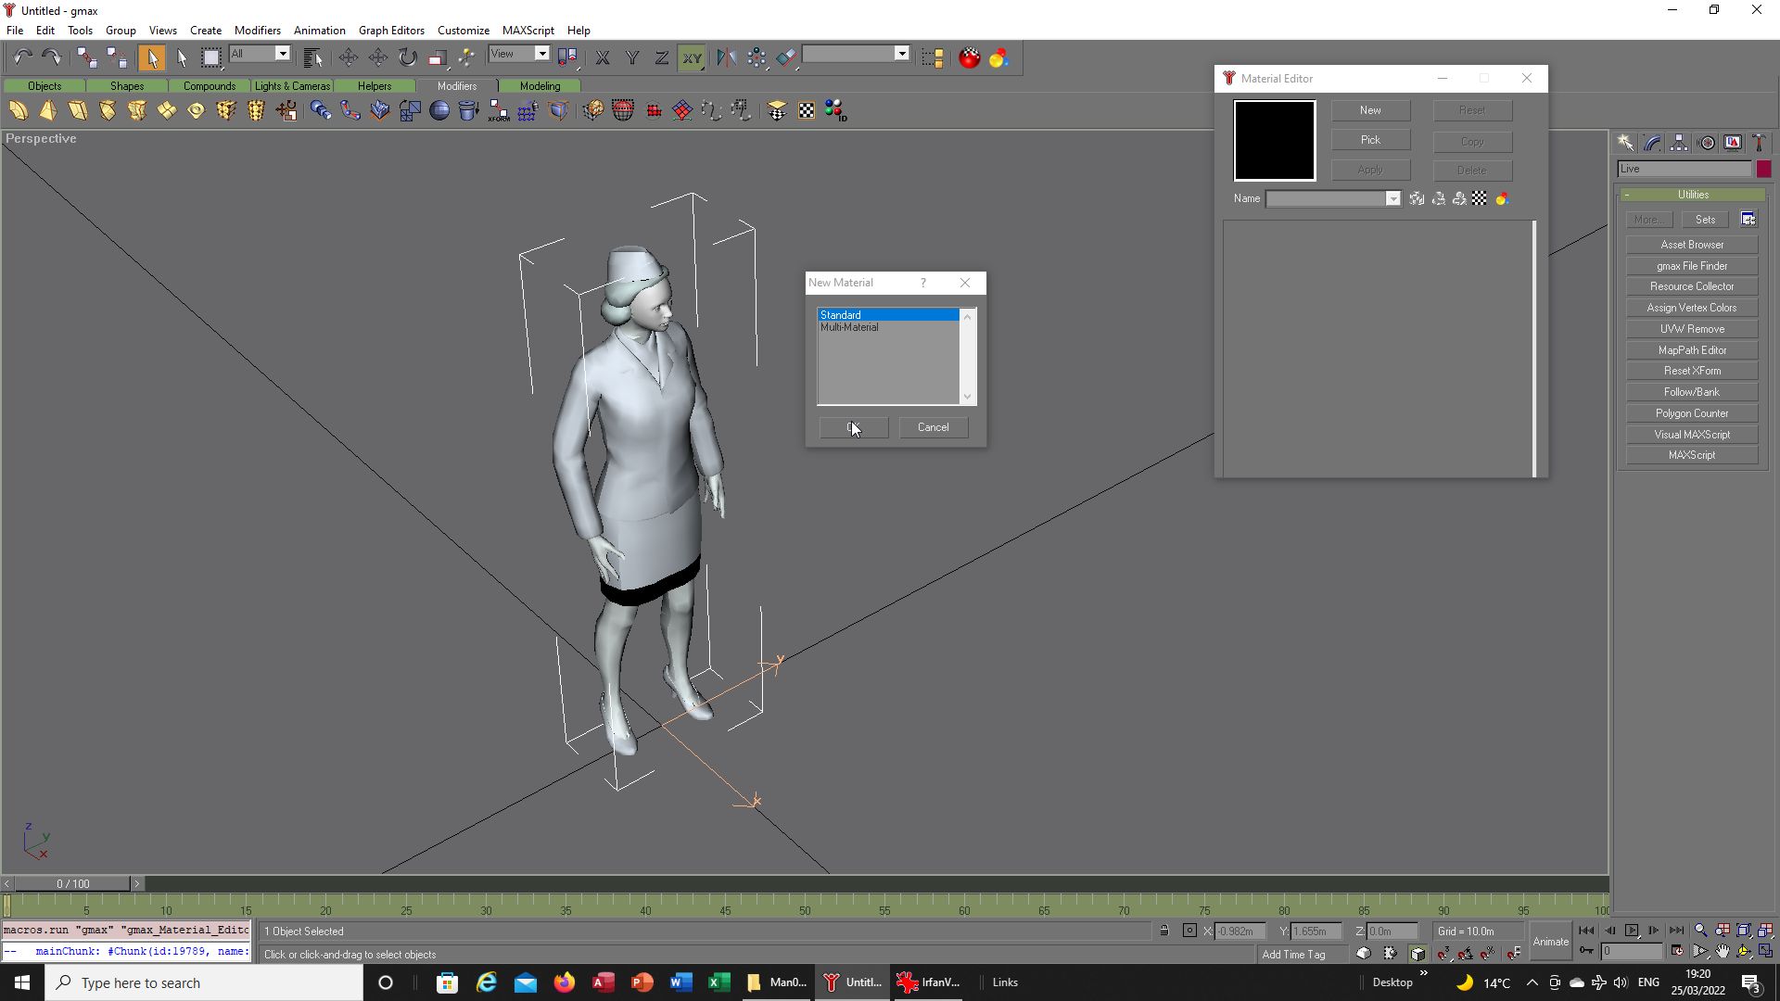This screenshot has width=1780, height=1001.
Task: Open the View reference coordinate dropdown
Action: point(519,54)
